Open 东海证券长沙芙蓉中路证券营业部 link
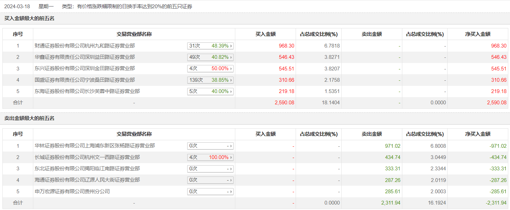 87,91
